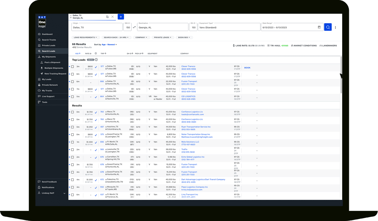The height and width of the screenshot is (221, 378).
Task: Click the blue search magnifier icon
Action: [x=328, y=27]
